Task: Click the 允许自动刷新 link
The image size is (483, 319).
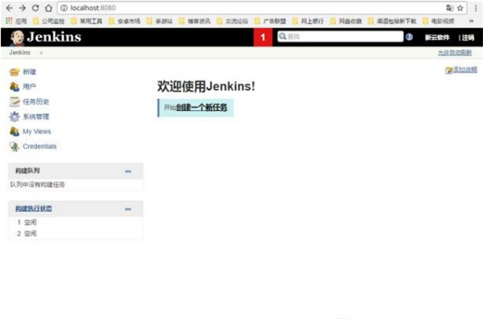Action: point(455,52)
